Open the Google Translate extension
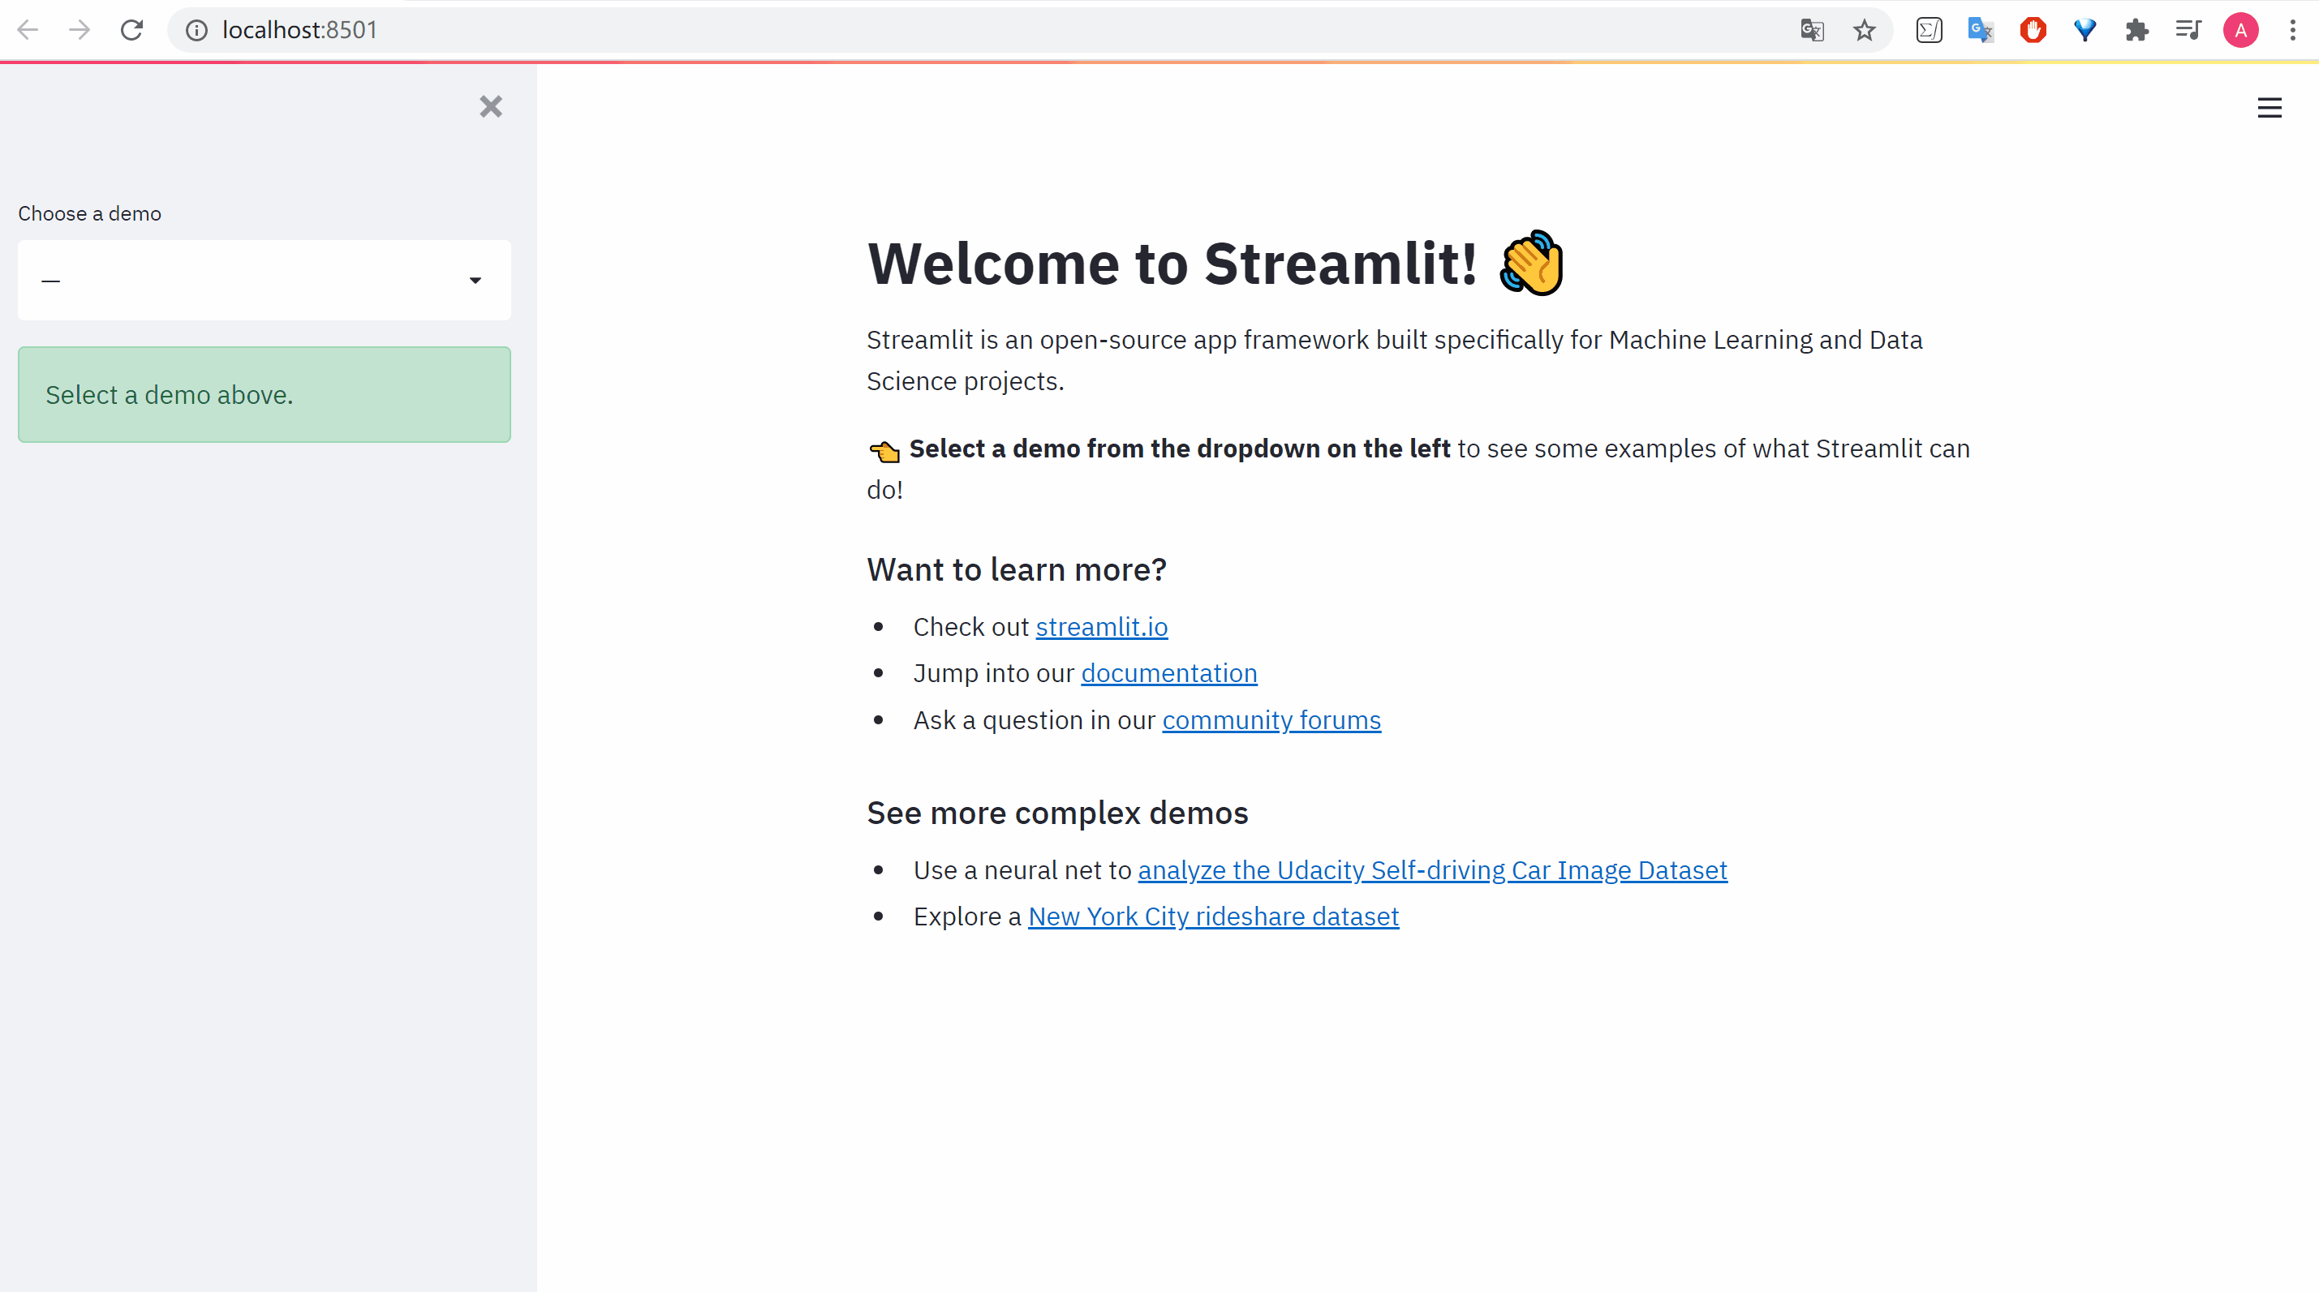This screenshot has width=2319, height=1292. coord(1981,31)
